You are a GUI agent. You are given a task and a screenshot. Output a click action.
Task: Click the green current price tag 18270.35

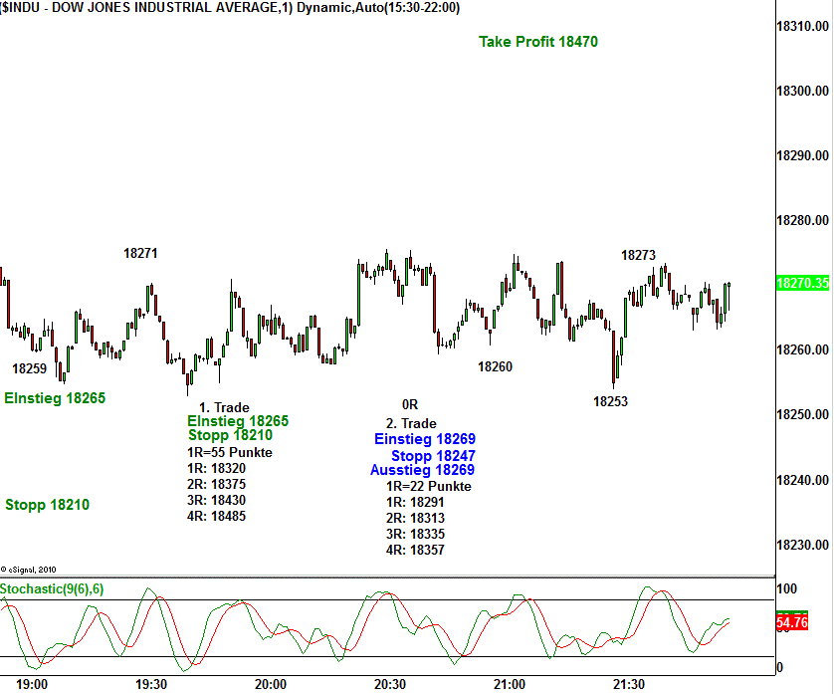pos(802,284)
